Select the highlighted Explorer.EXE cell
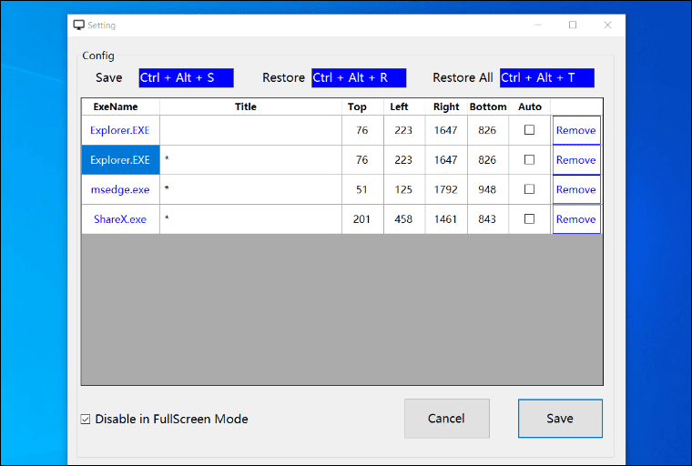 (120, 160)
